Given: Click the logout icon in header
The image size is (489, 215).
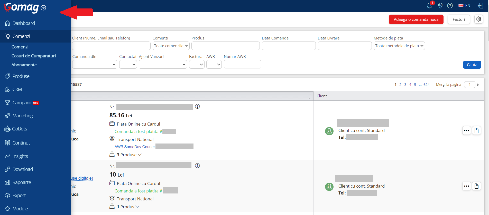Looking at the screenshot, I should (480, 6).
